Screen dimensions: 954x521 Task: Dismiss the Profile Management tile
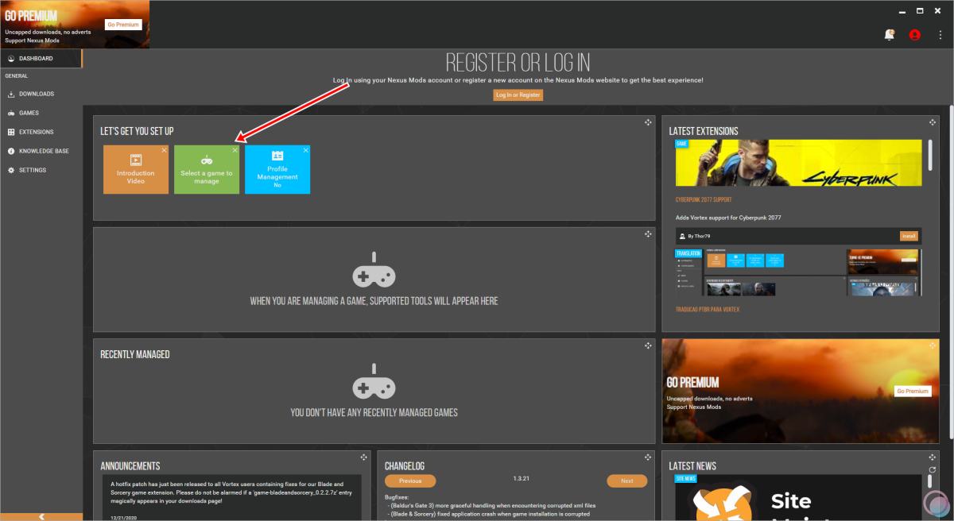tap(305, 150)
